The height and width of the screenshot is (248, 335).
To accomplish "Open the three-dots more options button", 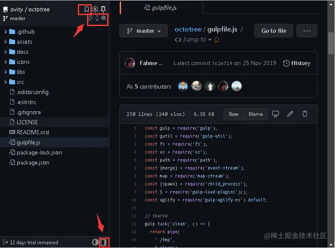I will (307, 31).
